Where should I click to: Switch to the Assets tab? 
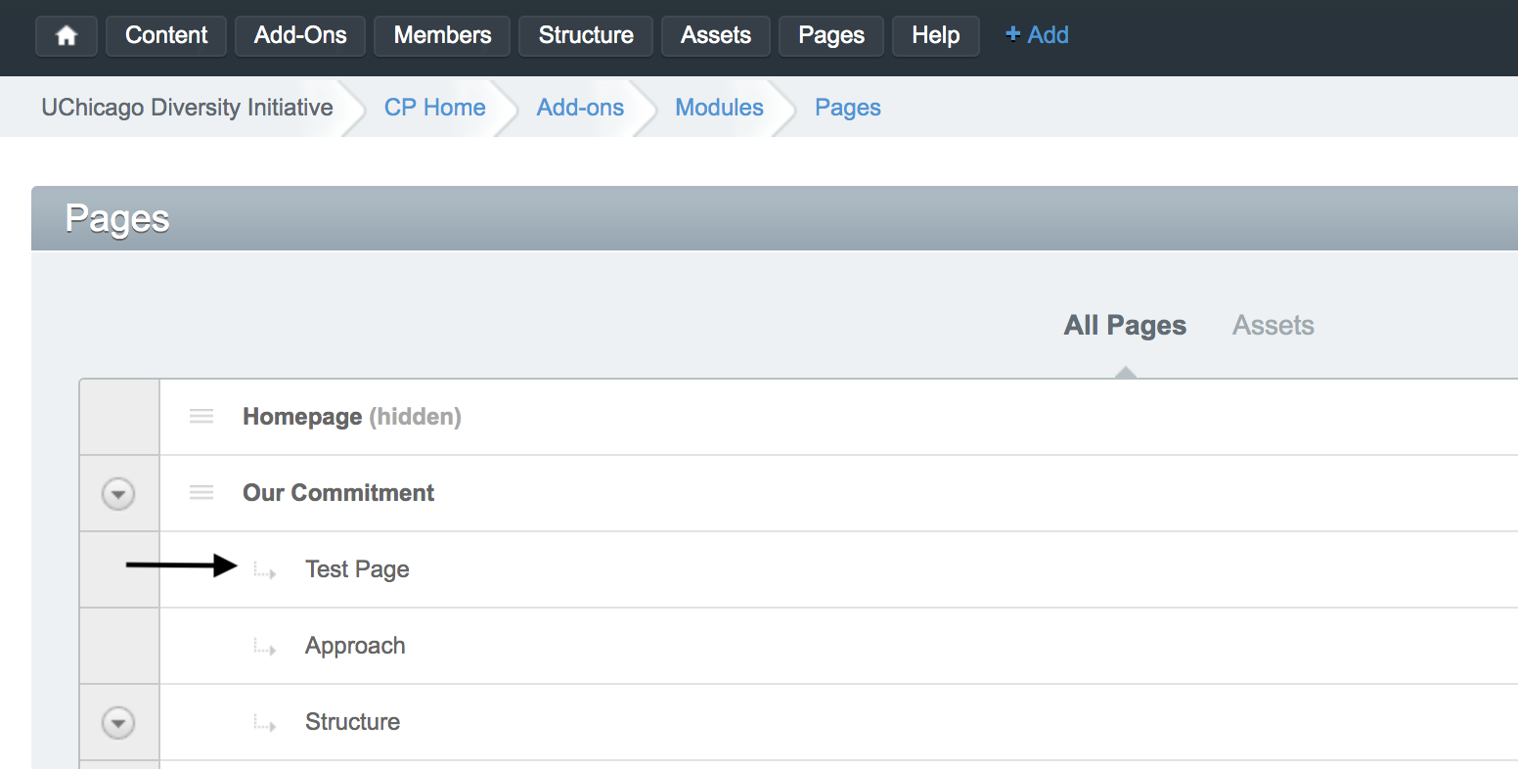click(x=1272, y=326)
